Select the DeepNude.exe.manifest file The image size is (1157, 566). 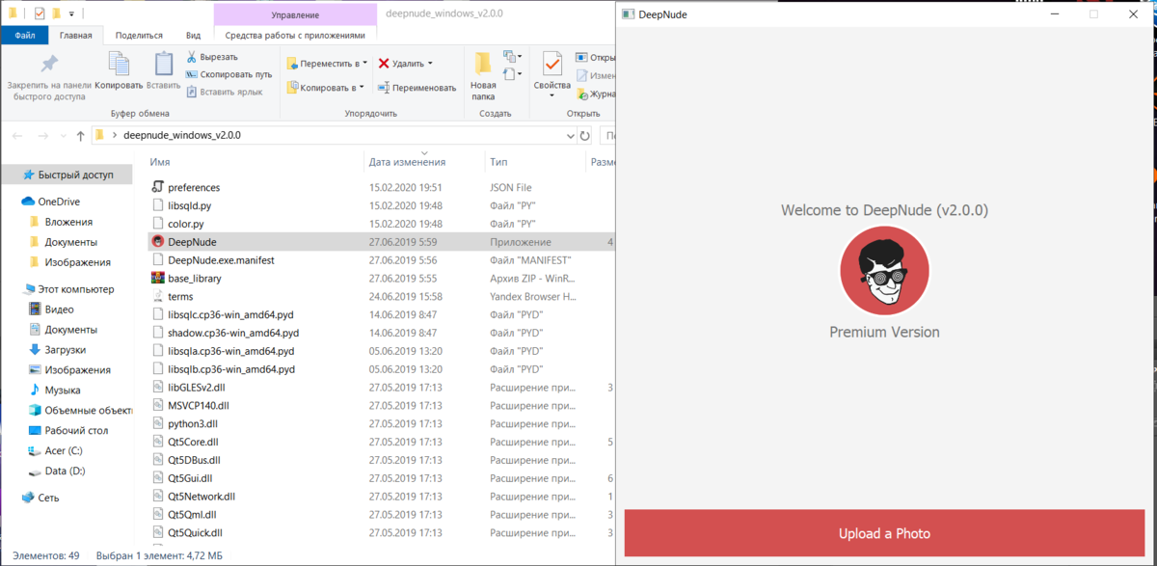click(221, 260)
